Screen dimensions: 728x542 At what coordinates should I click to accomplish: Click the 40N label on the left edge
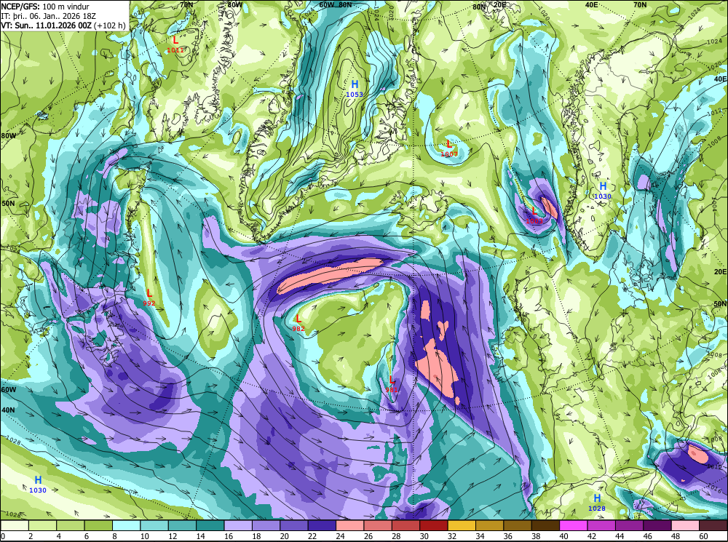(8, 410)
